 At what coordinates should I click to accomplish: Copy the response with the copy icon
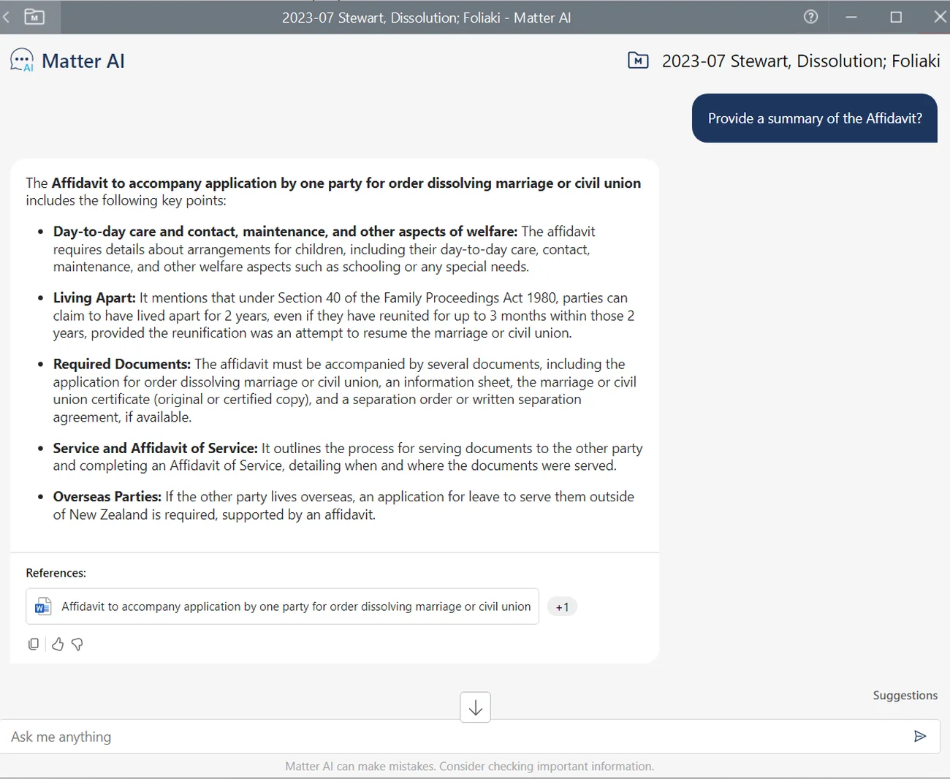pos(34,644)
